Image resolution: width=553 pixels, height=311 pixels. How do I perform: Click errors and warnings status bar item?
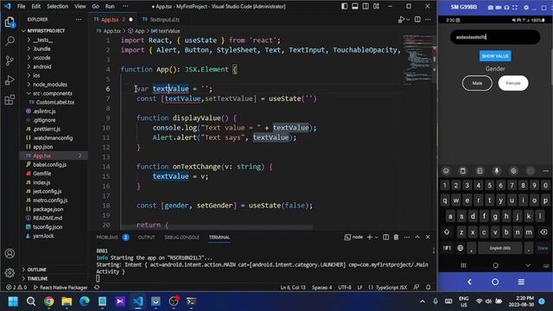click(16, 288)
